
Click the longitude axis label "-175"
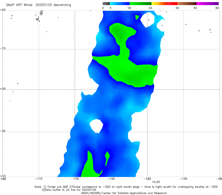pyautogui.click(x=39, y=179)
